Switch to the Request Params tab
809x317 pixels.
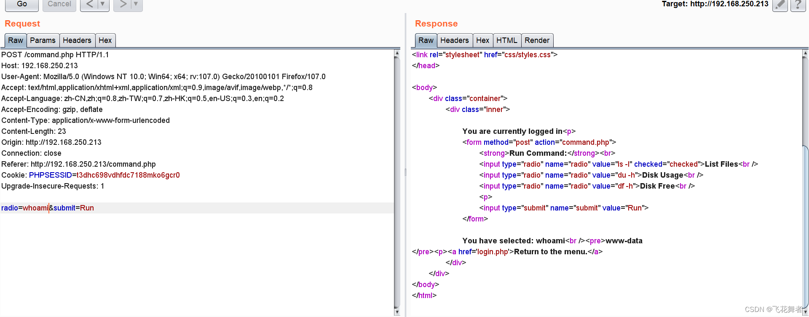(43, 40)
